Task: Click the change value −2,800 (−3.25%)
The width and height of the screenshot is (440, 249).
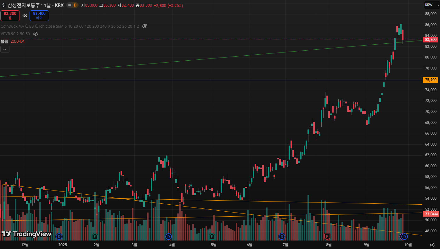Action: coord(168,5)
